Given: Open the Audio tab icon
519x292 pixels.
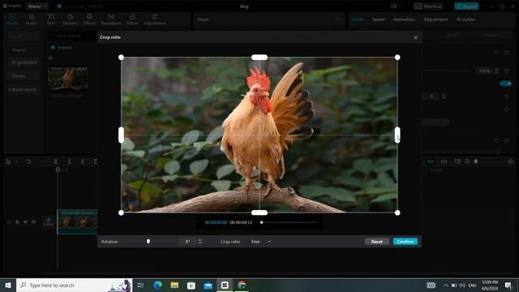Looking at the screenshot, I should (x=32, y=19).
